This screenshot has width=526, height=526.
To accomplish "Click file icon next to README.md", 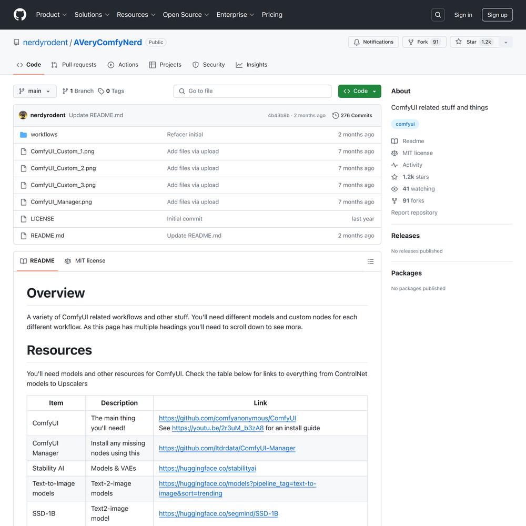I will coord(24,236).
